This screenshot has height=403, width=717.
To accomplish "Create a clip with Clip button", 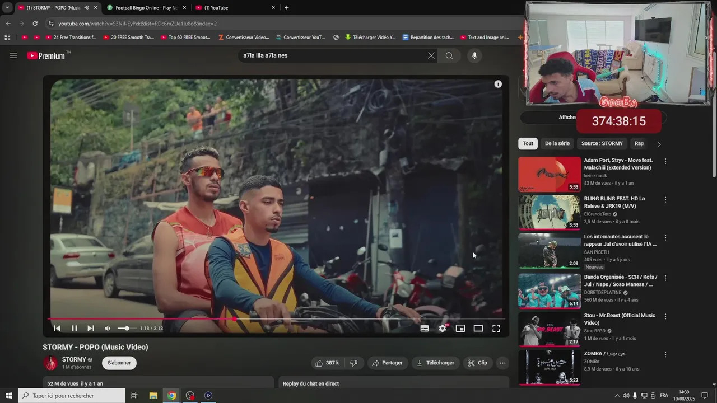I will point(477,363).
